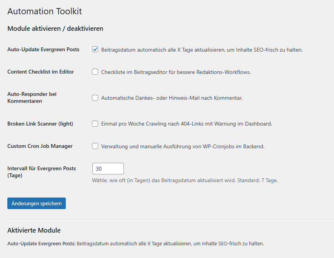This screenshot has height=258, width=334.
Task: Click the Checkliste im Beitragseditor description text
Action: 176,72
